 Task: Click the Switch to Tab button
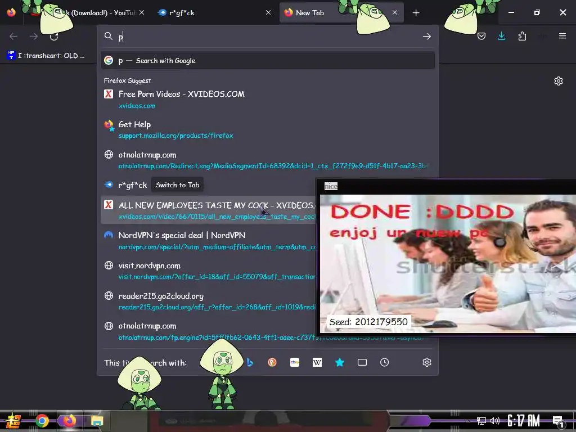177,184
